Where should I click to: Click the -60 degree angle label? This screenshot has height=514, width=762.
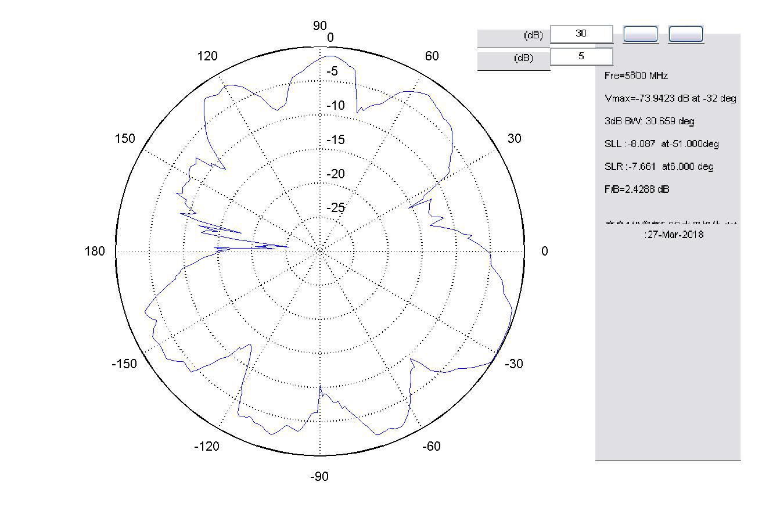pyautogui.click(x=431, y=446)
